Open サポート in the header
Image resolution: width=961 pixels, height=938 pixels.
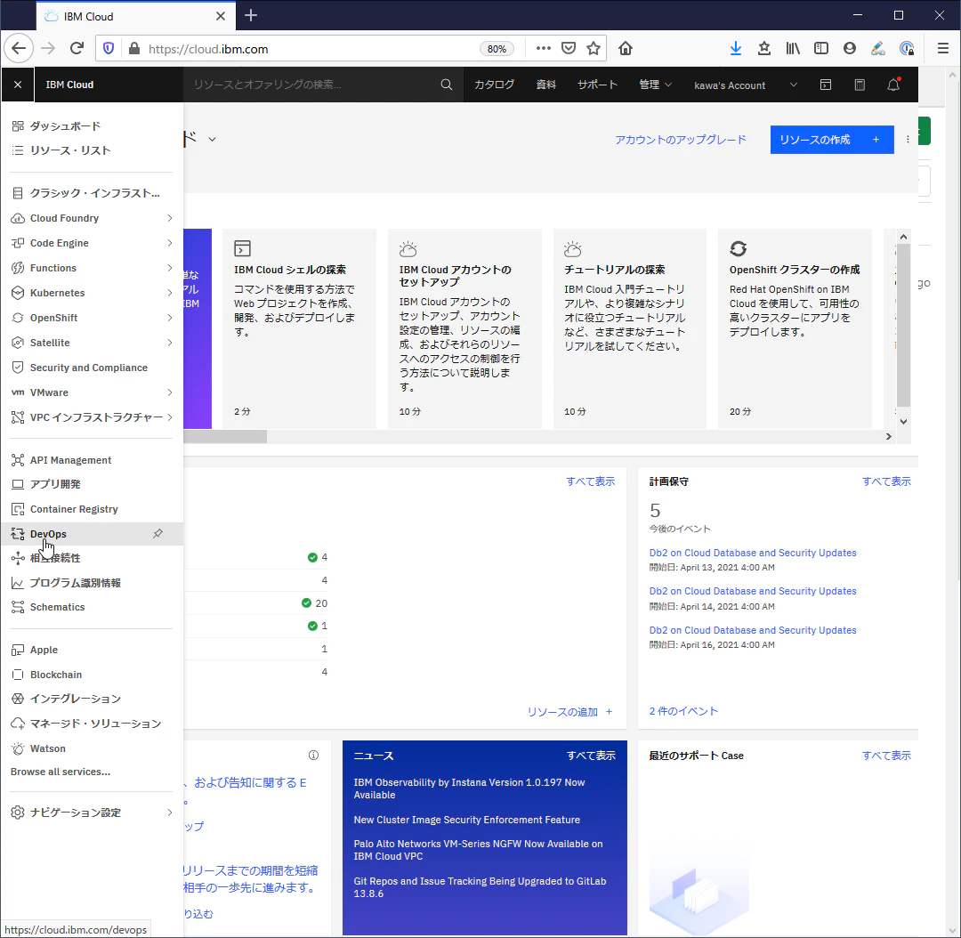click(597, 85)
